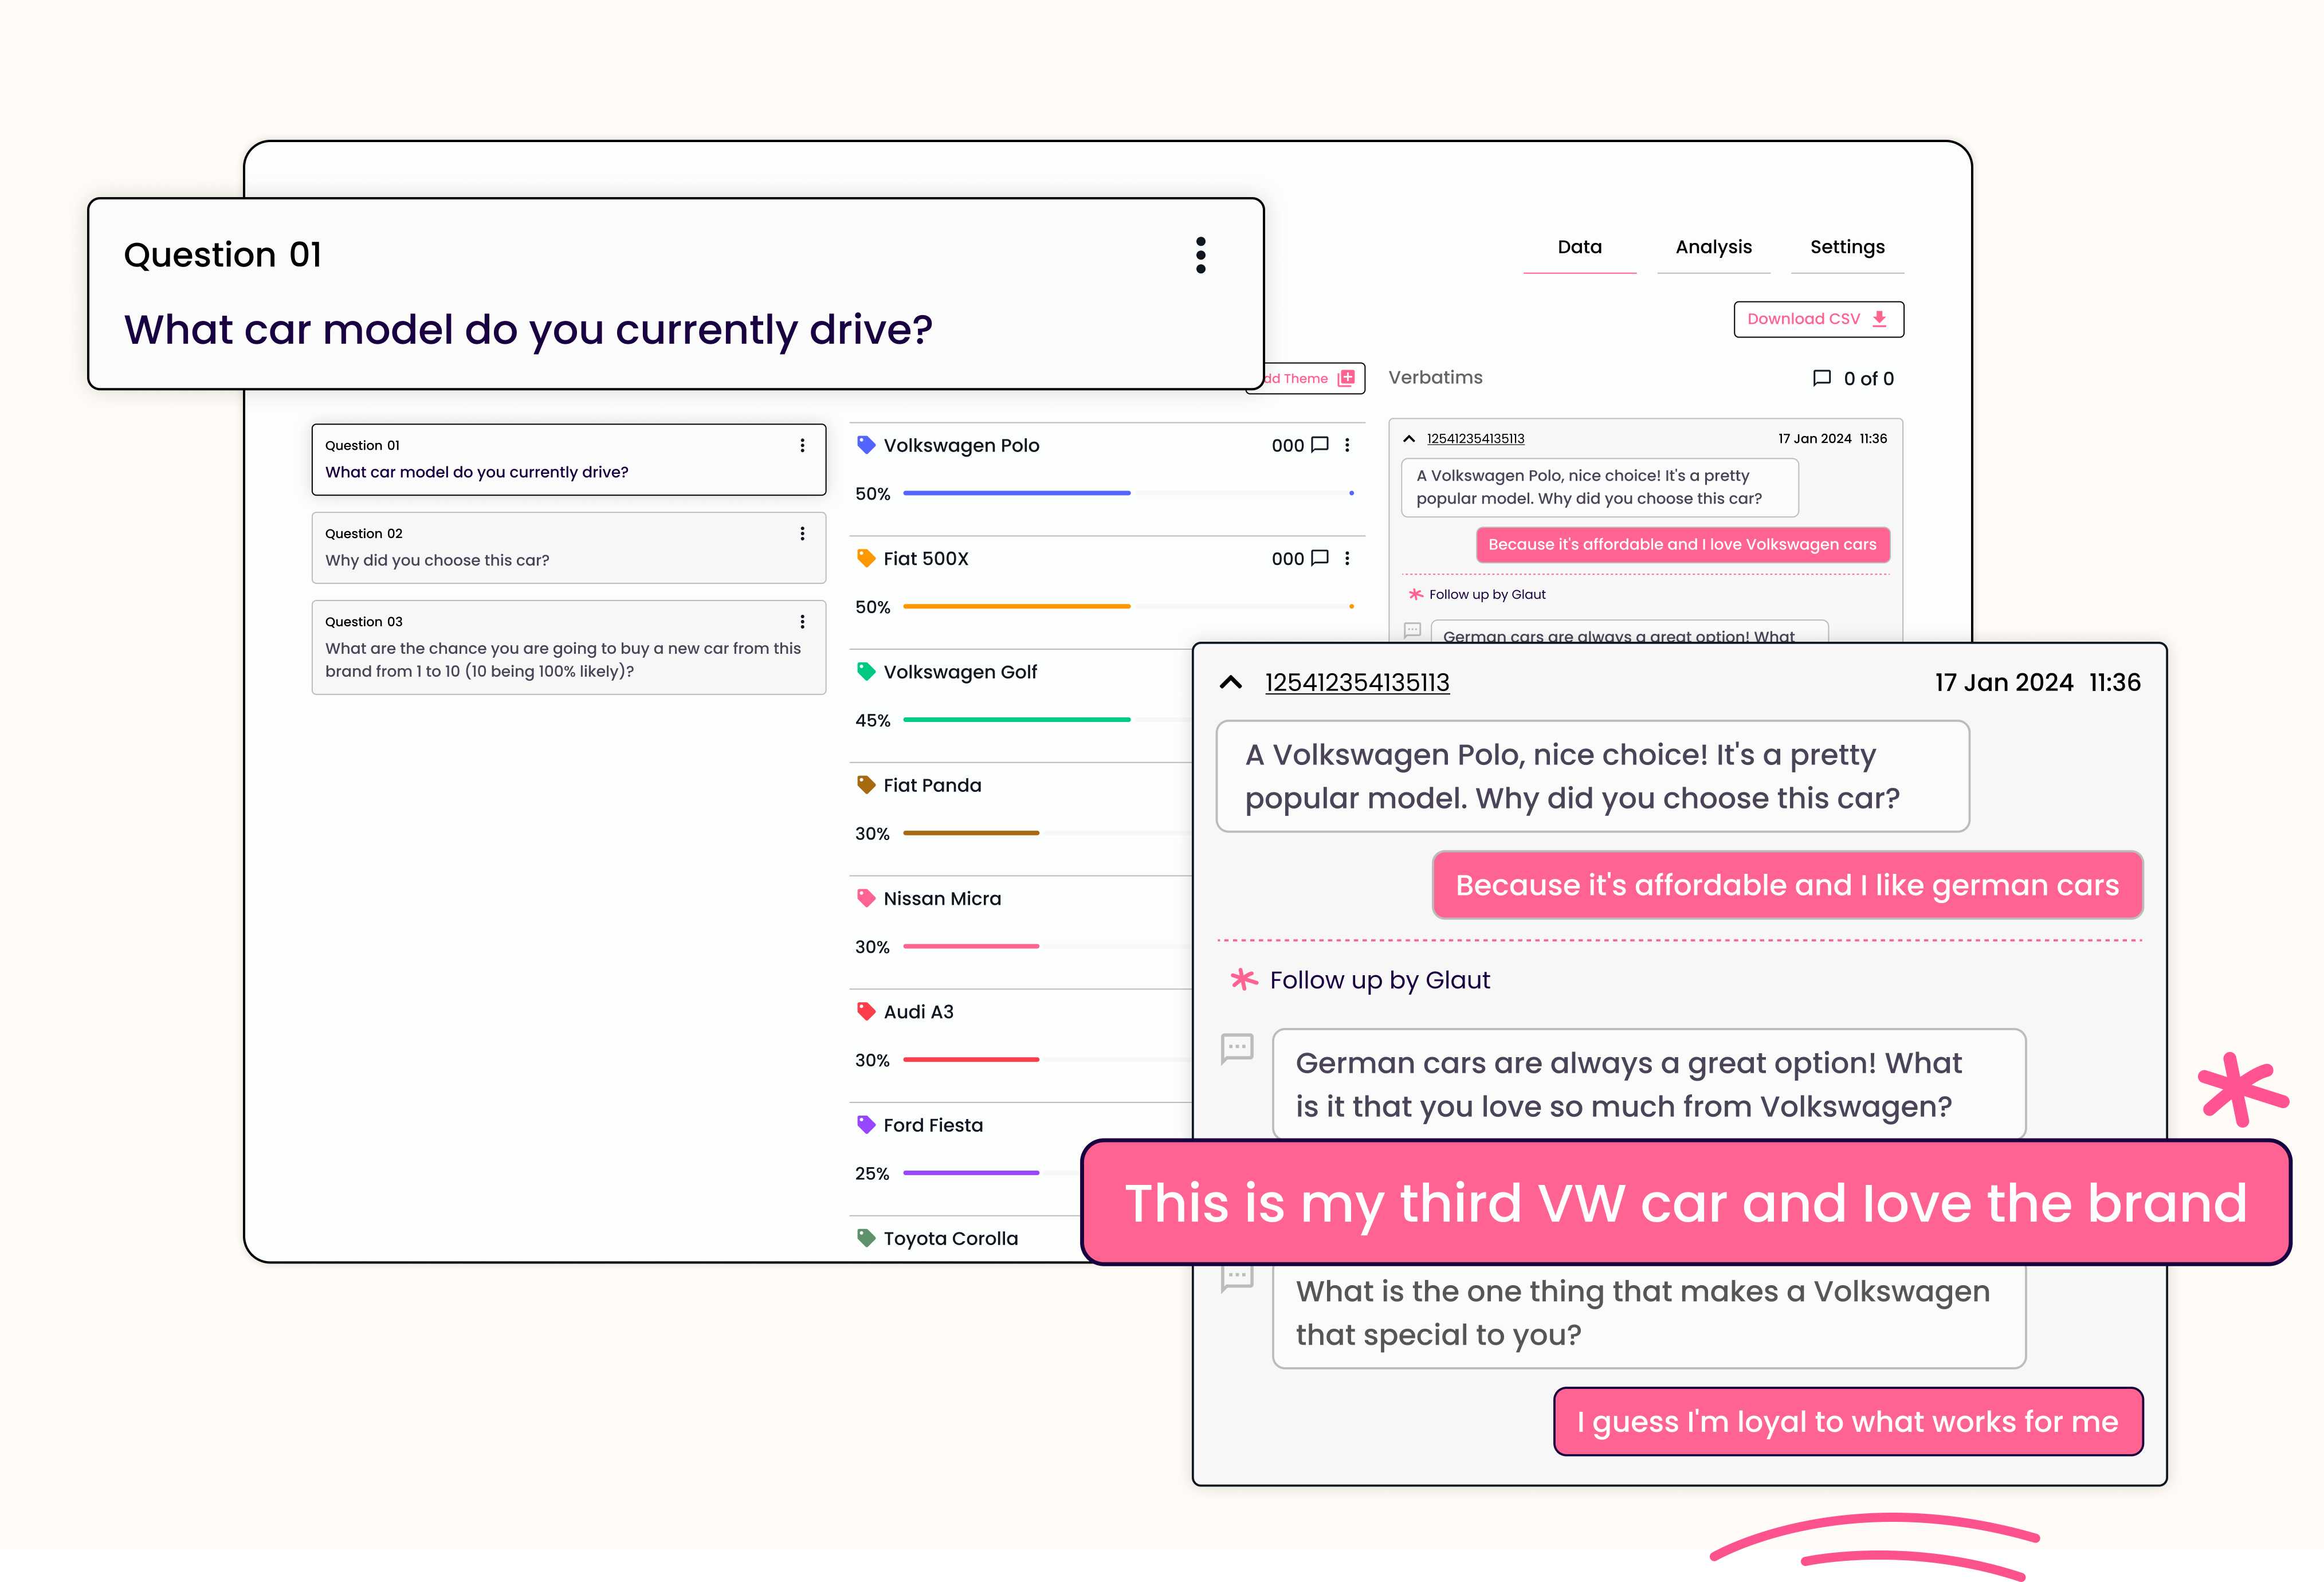Click the 'Volkswagen Golf' theme name

pos(960,672)
